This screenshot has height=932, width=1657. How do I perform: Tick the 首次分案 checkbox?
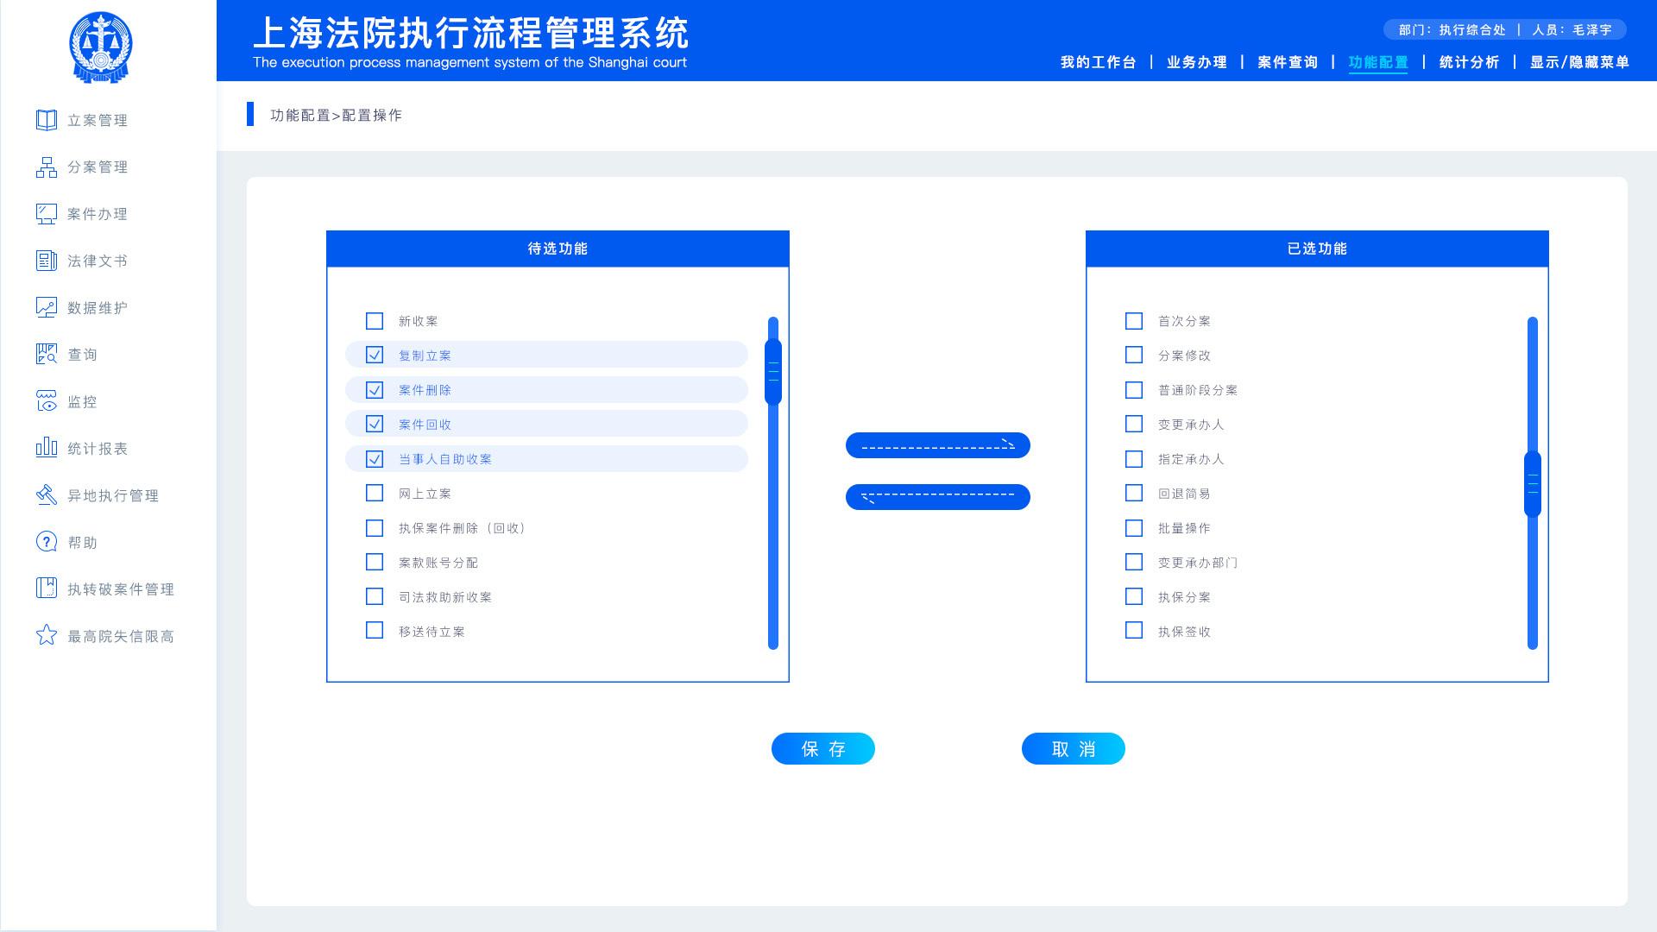click(x=1134, y=321)
